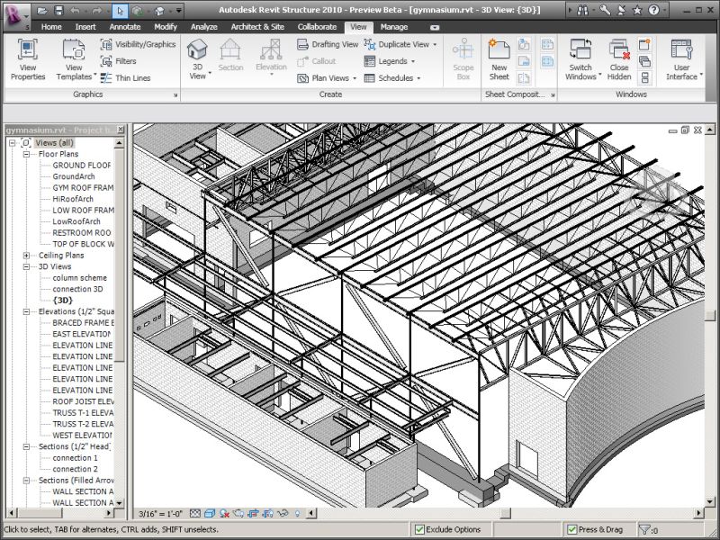Create a New Sheet
Viewport: 720px width, 540px height.
[x=499, y=59]
